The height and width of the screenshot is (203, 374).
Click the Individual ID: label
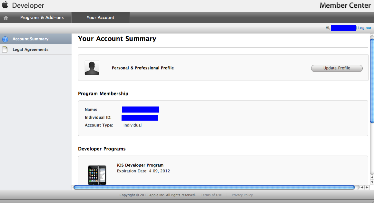(x=98, y=118)
